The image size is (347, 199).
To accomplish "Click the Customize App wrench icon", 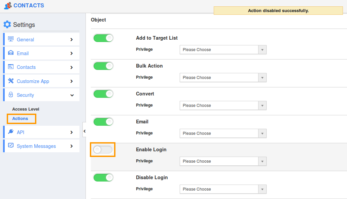I will coord(10,81).
